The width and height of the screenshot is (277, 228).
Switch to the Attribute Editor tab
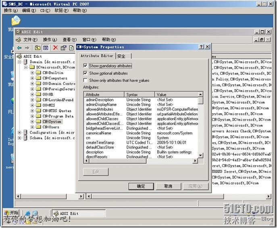pyautogui.click(x=97, y=56)
